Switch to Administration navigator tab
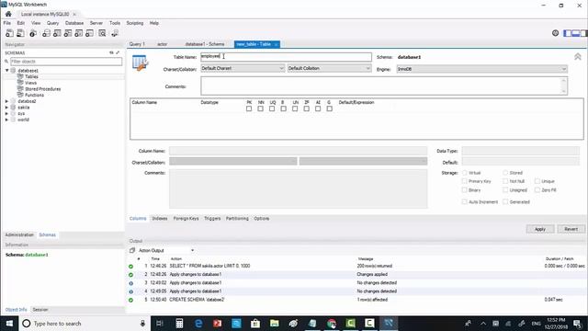 pos(19,235)
